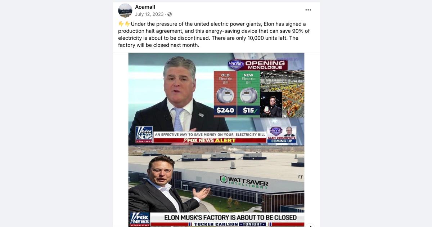Click the Aoamall profile picture
Viewport: 432px width, 227px height.
(x=125, y=10)
